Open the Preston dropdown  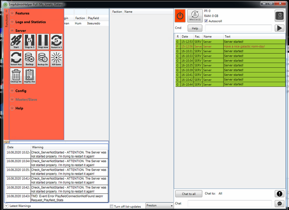coord(159,205)
